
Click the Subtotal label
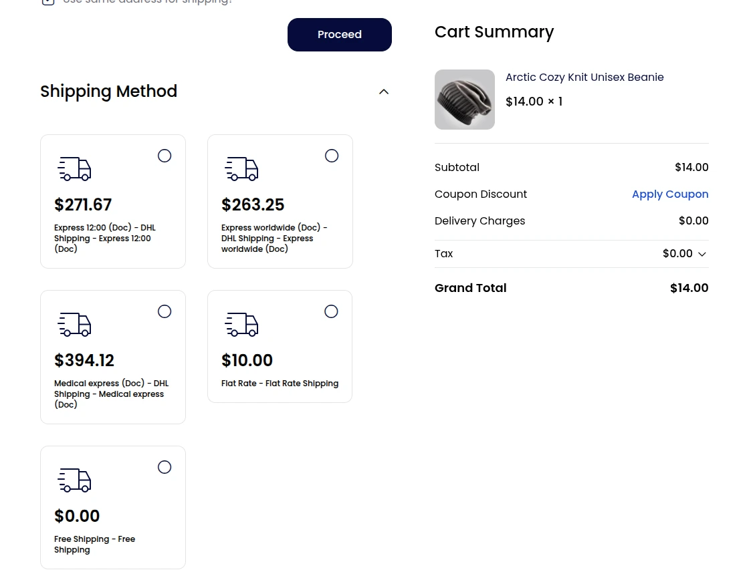click(457, 168)
